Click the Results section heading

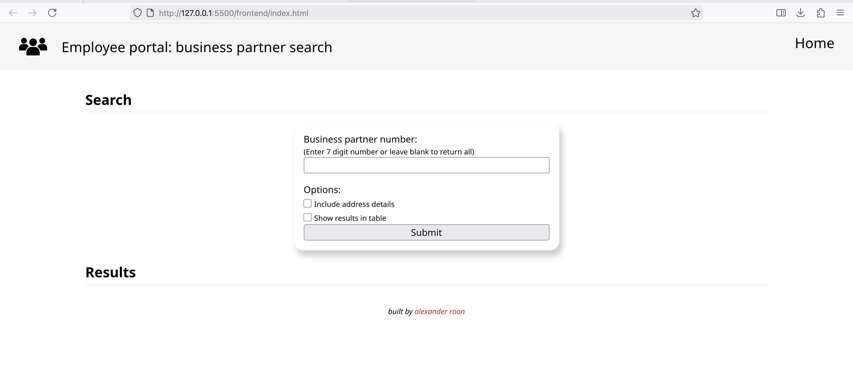click(110, 272)
